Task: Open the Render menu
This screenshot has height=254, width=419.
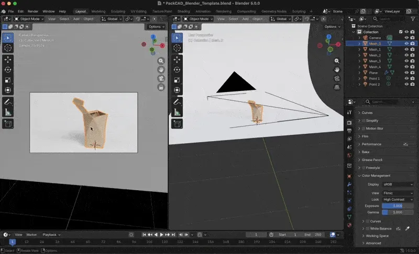Action: [32, 11]
